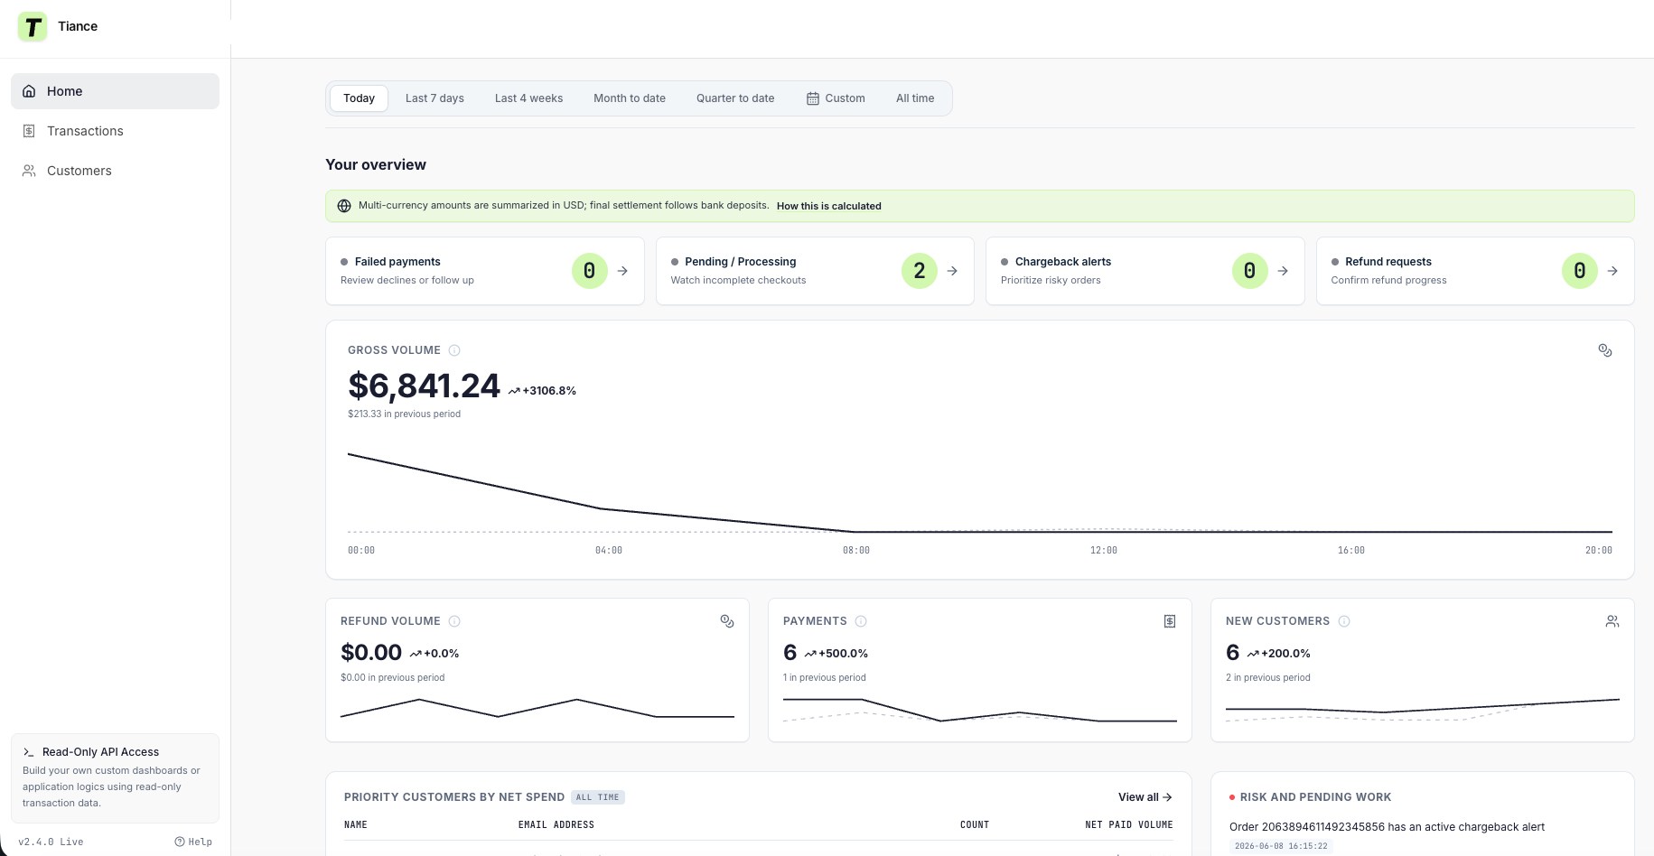1654x856 pixels.
Task: Click the Failed payments count badge
Action: pos(589,271)
